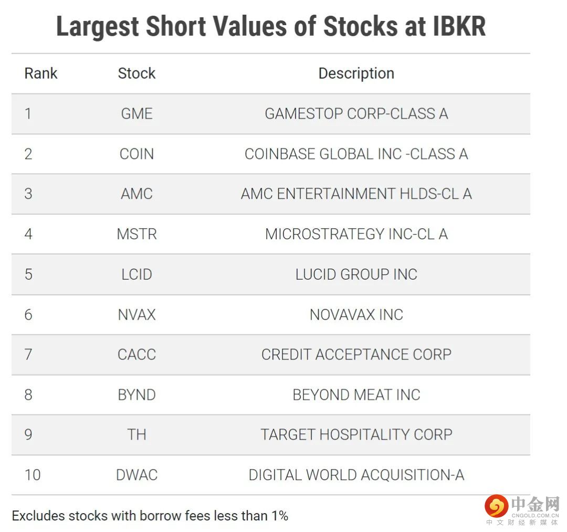Viewport: 567px width, 532px height.
Task: Click the GAMESTOP CORP-CLASS A description
Action: coord(356,114)
